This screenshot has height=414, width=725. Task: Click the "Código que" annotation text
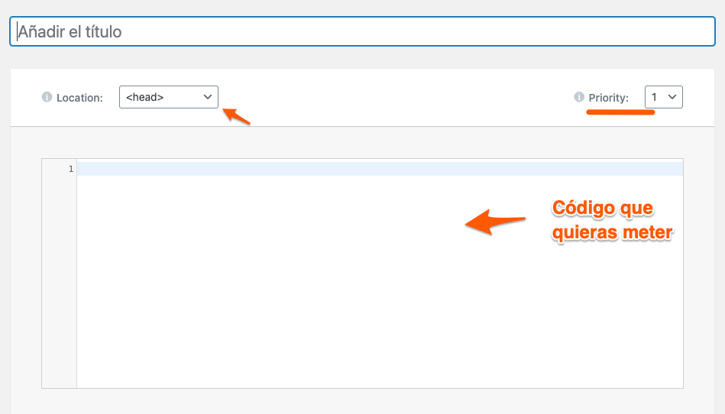603,208
